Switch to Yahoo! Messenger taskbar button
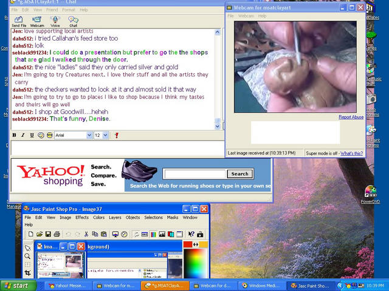Screen dimensions: 389x291 click(x=67, y=286)
